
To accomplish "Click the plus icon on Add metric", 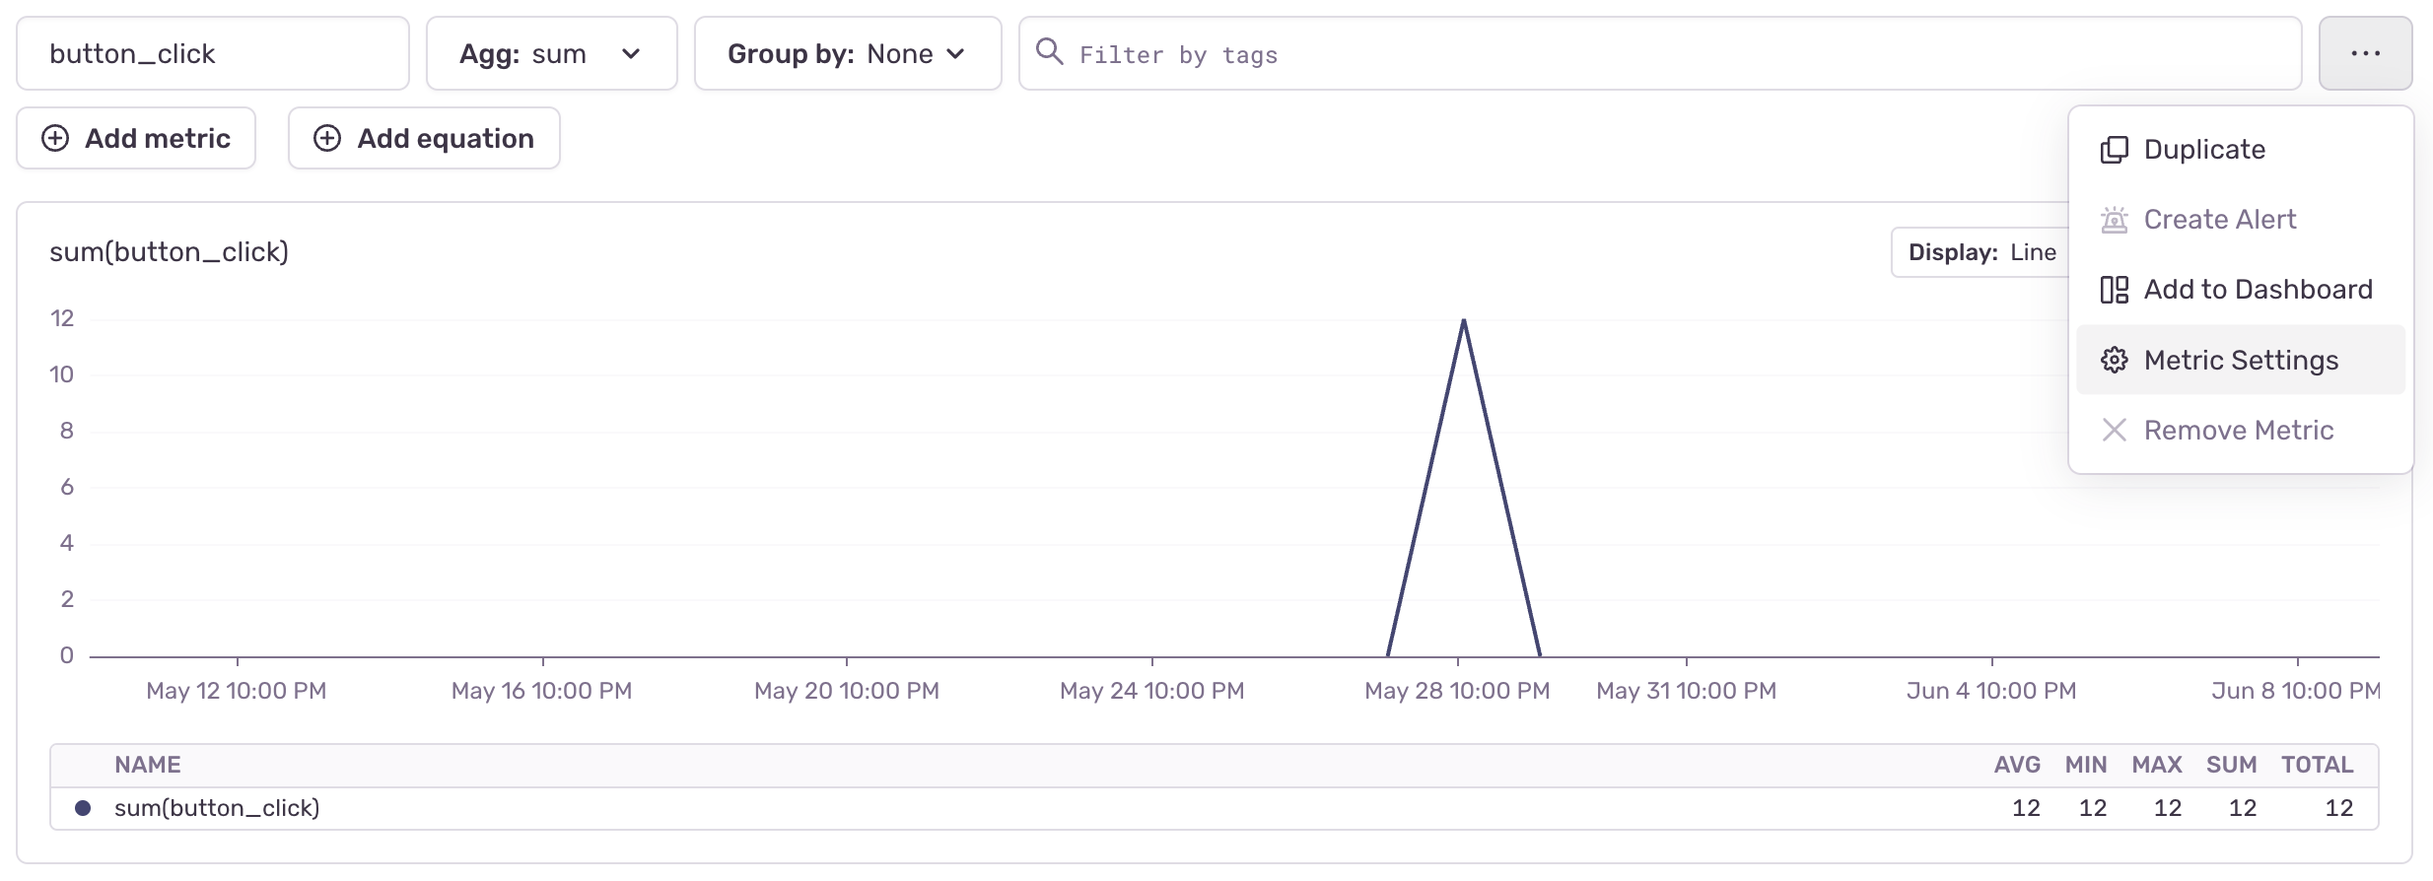I will pyautogui.click(x=55, y=138).
